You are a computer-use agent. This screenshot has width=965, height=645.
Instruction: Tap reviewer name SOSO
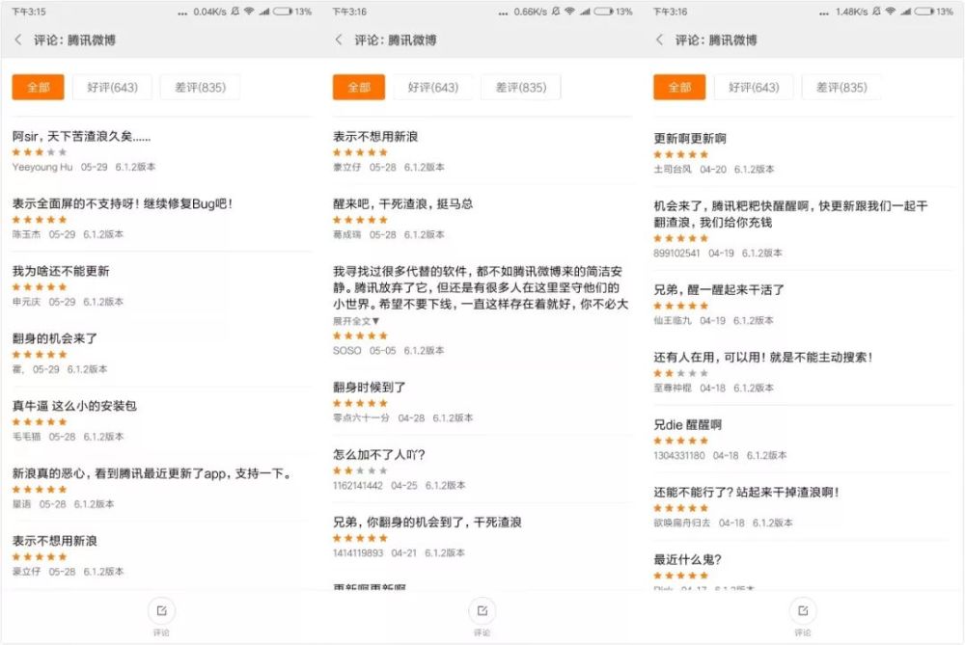[x=346, y=351]
